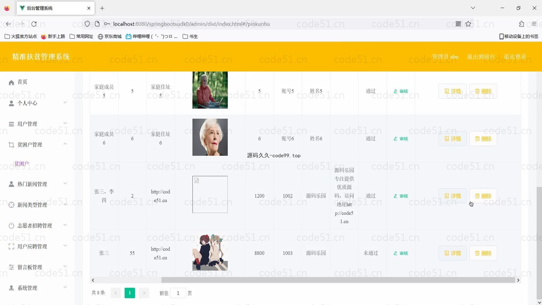542x305 pixels.
Task: Click the 留言板管理 sliders icon
Action: pos(11,267)
